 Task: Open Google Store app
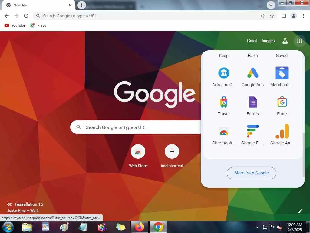[282, 106]
